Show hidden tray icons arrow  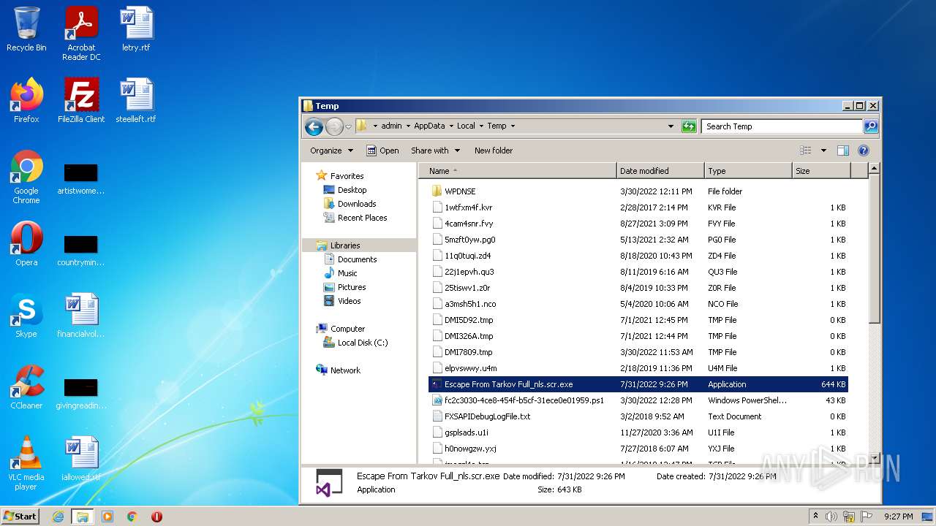click(x=815, y=517)
